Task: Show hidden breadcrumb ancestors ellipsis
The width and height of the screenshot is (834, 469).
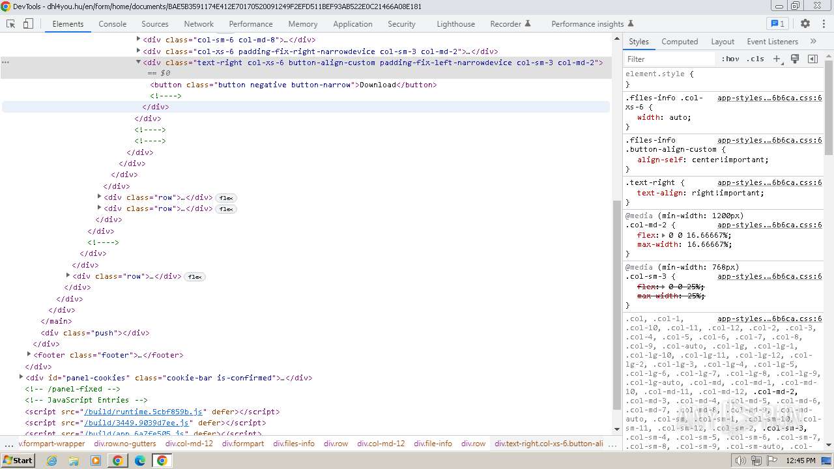Action: pyautogui.click(x=8, y=444)
